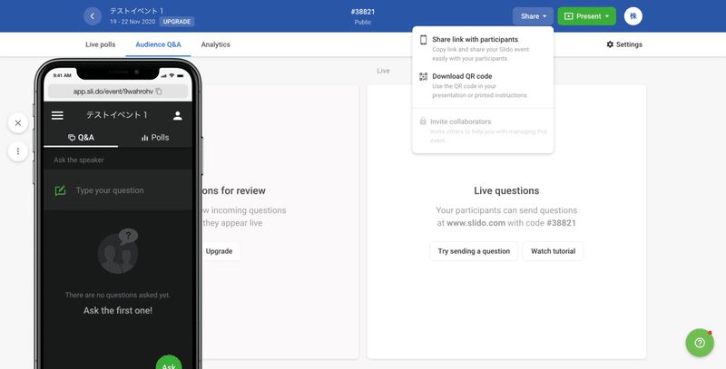Open the hamburger menu in phone preview
The image size is (726, 369).
pos(57,116)
